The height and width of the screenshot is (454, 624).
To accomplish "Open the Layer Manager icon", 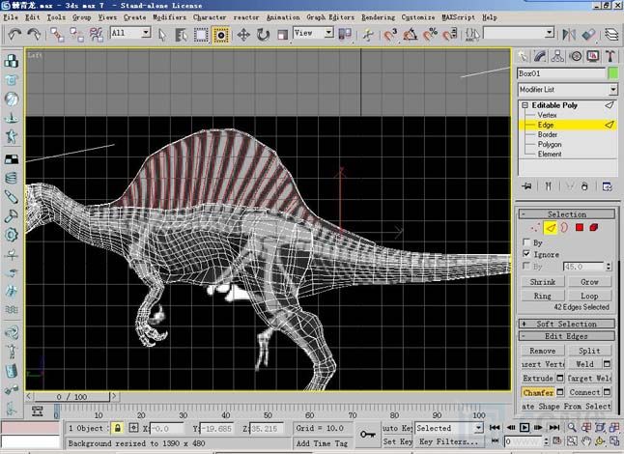I will (612, 35).
